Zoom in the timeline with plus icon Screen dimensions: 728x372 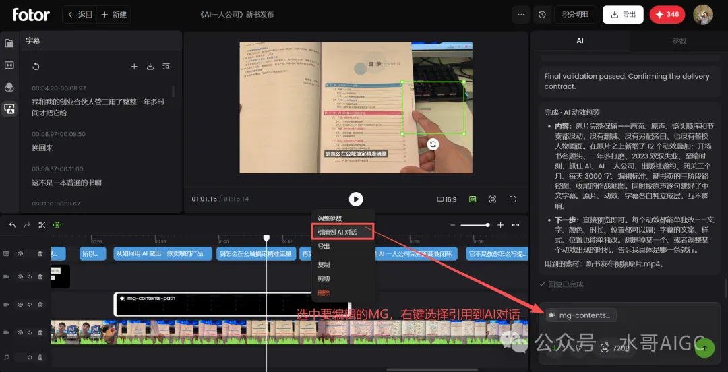[500, 225]
